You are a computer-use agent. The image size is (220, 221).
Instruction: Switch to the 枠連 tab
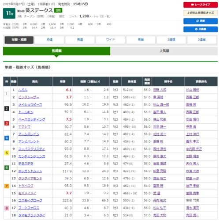pos(49,40)
